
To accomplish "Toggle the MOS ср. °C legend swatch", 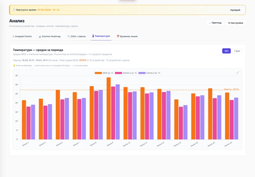I will tap(98, 73).
